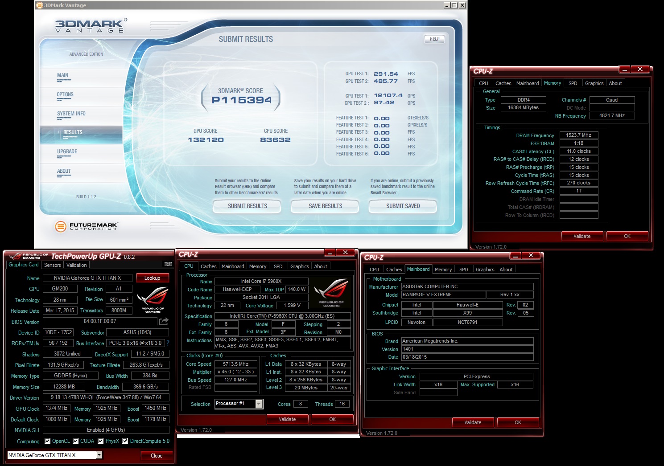
Task: Click the PCI-E bus interface question mark
Action: click(168, 343)
